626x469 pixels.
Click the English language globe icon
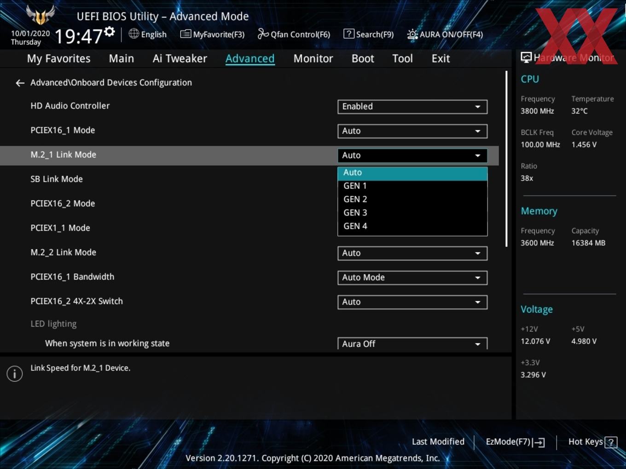(x=134, y=34)
